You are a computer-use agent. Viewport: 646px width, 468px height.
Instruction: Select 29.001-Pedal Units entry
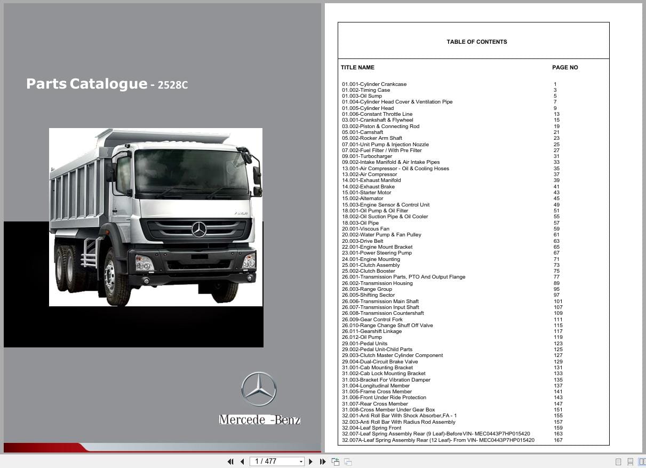coord(365,344)
